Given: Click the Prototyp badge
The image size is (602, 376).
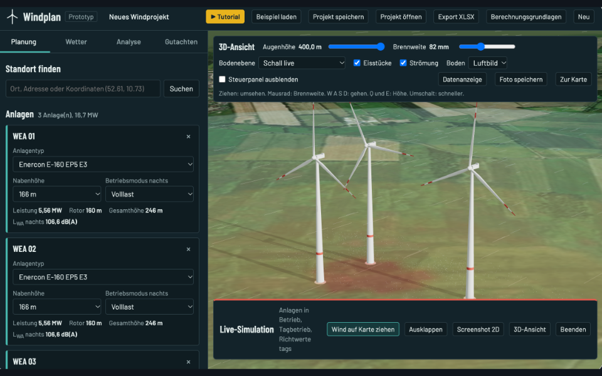Looking at the screenshot, I should click(x=81, y=17).
